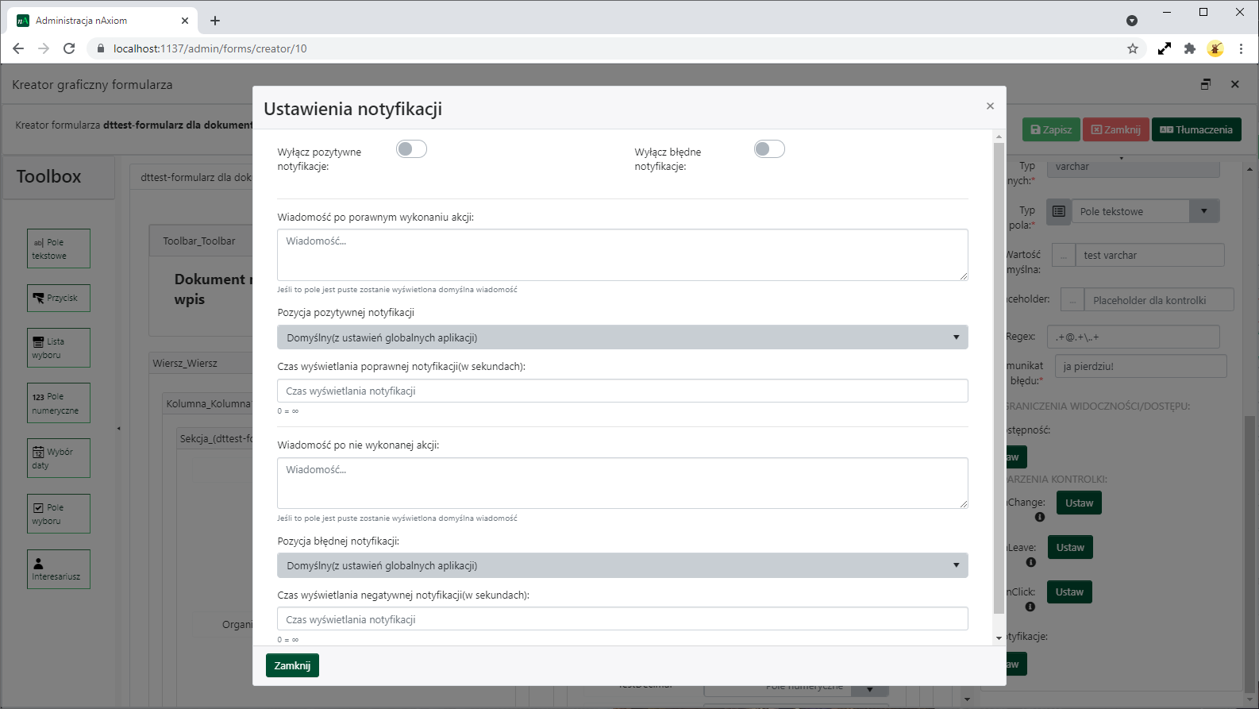Close the notification settings dialog with X
Viewport: 1259px width, 709px height.
(990, 106)
